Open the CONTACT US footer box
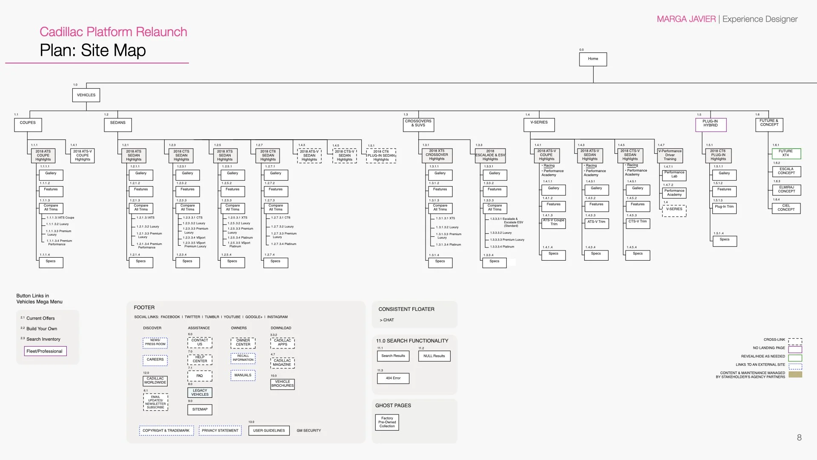The image size is (817, 460). (200, 342)
